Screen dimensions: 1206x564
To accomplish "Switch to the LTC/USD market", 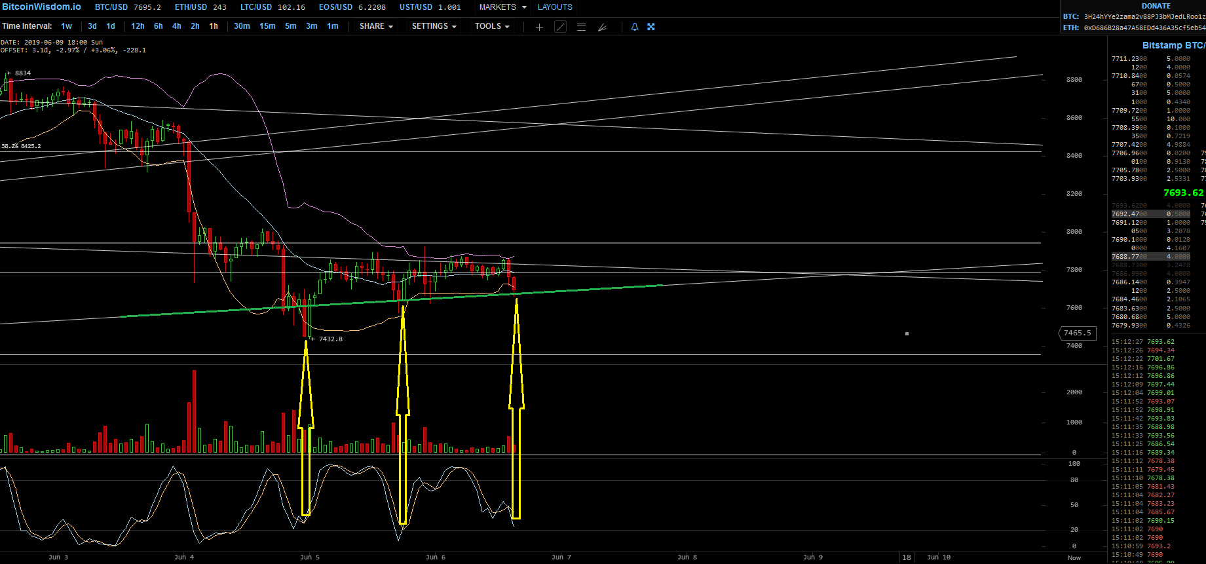I will coord(273,7).
